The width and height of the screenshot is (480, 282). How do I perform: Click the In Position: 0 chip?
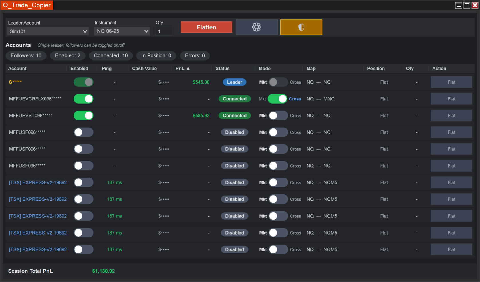click(156, 56)
